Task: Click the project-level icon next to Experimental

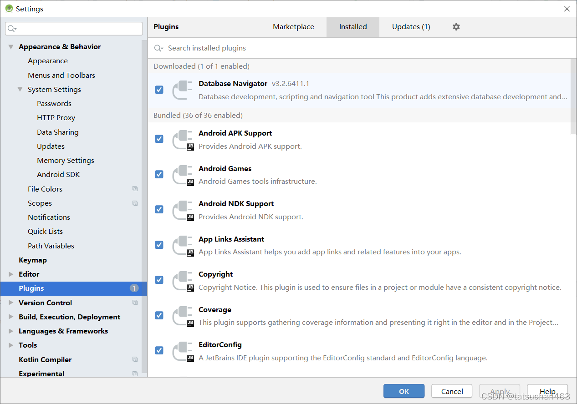Action: [135, 374]
